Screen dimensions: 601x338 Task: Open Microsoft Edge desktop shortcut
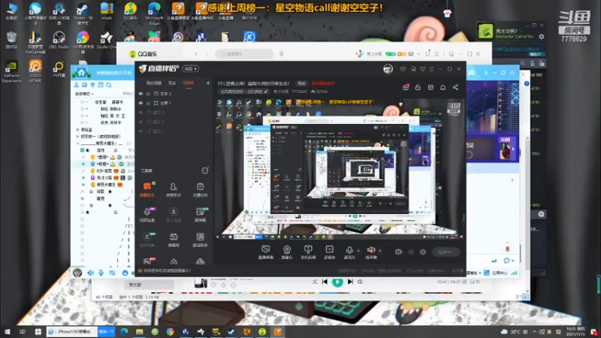[154, 13]
